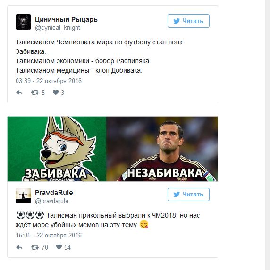Retweet the cynical_knight tweet

(x=35, y=93)
